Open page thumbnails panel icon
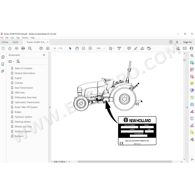This screenshot has width=195, height=195. click(3, 57)
